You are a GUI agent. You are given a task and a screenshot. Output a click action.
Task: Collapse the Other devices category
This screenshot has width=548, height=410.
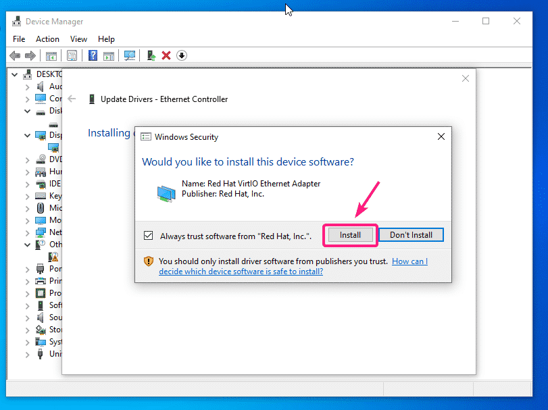coord(27,245)
